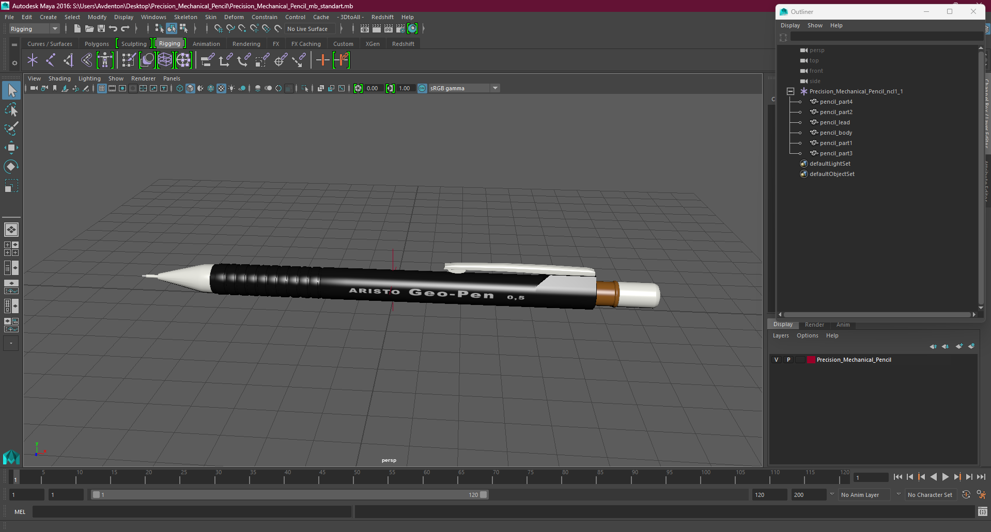Image resolution: width=991 pixels, height=532 pixels.
Task: Open a scene with the folder icon
Action: (89, 29)
